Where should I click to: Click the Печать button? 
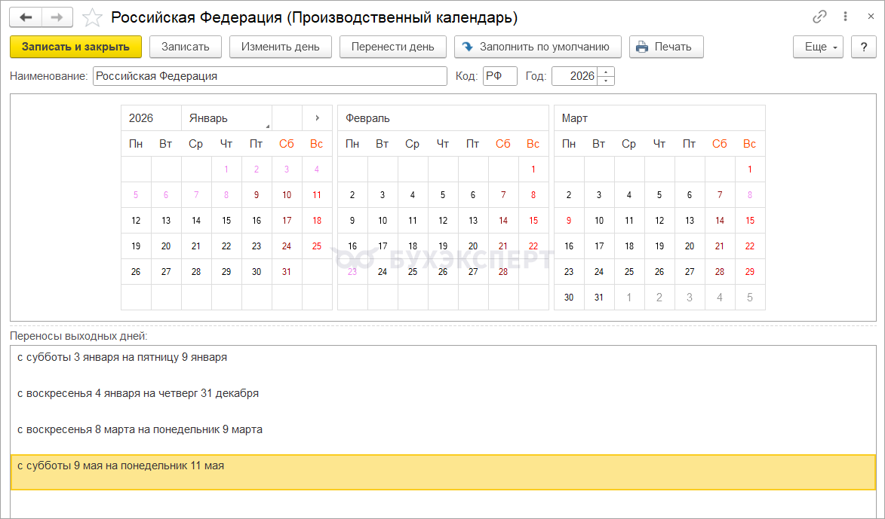tap(666, 47)
